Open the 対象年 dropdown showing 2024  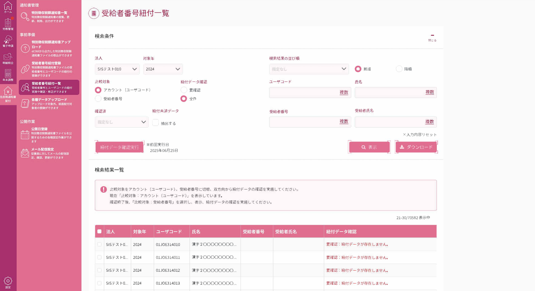pyautogui.click(x=163, y=69)
